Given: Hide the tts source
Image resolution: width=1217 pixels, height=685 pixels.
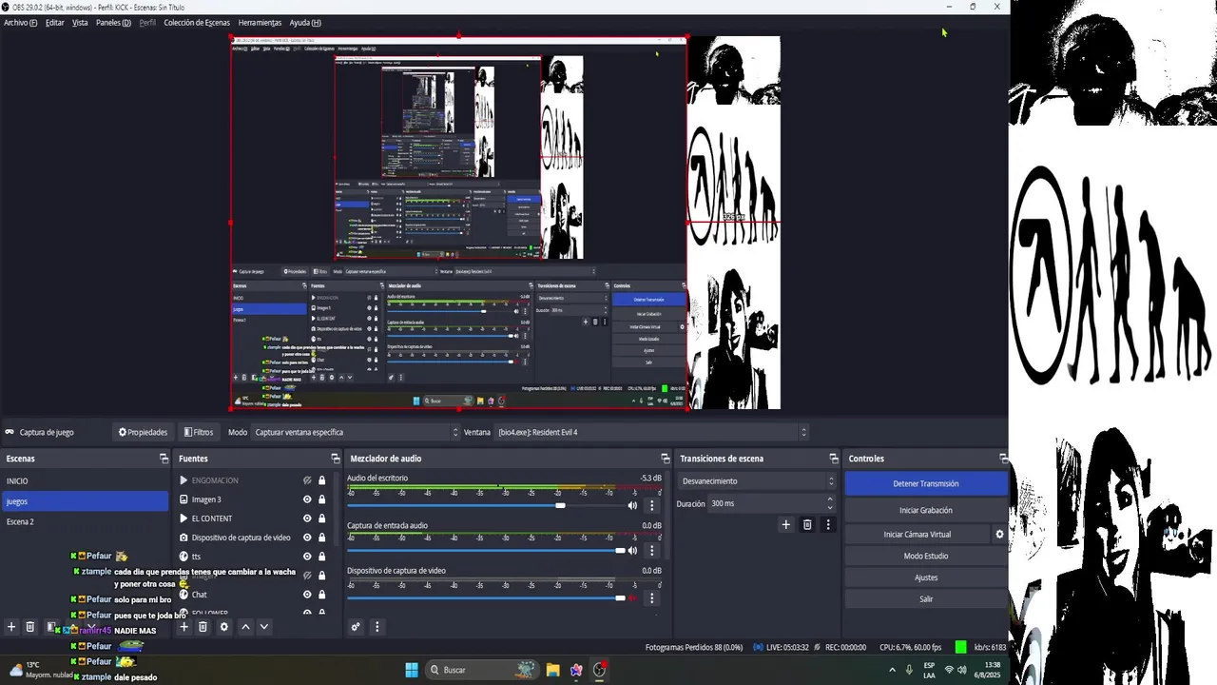Looking at the screenshot, I should (x=307, y=557).
